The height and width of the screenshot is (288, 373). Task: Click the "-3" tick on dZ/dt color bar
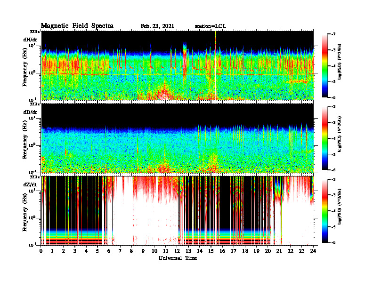pyautogui.click(x=333, y=195)
